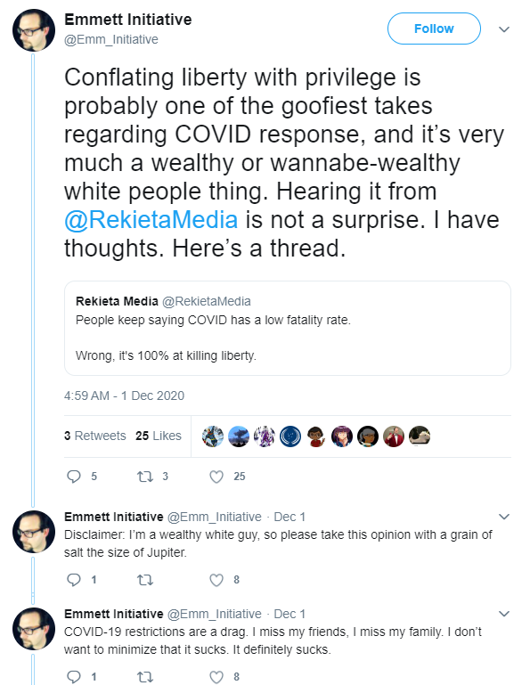Follow Emmett Initiative

click(x=434, y=29)
